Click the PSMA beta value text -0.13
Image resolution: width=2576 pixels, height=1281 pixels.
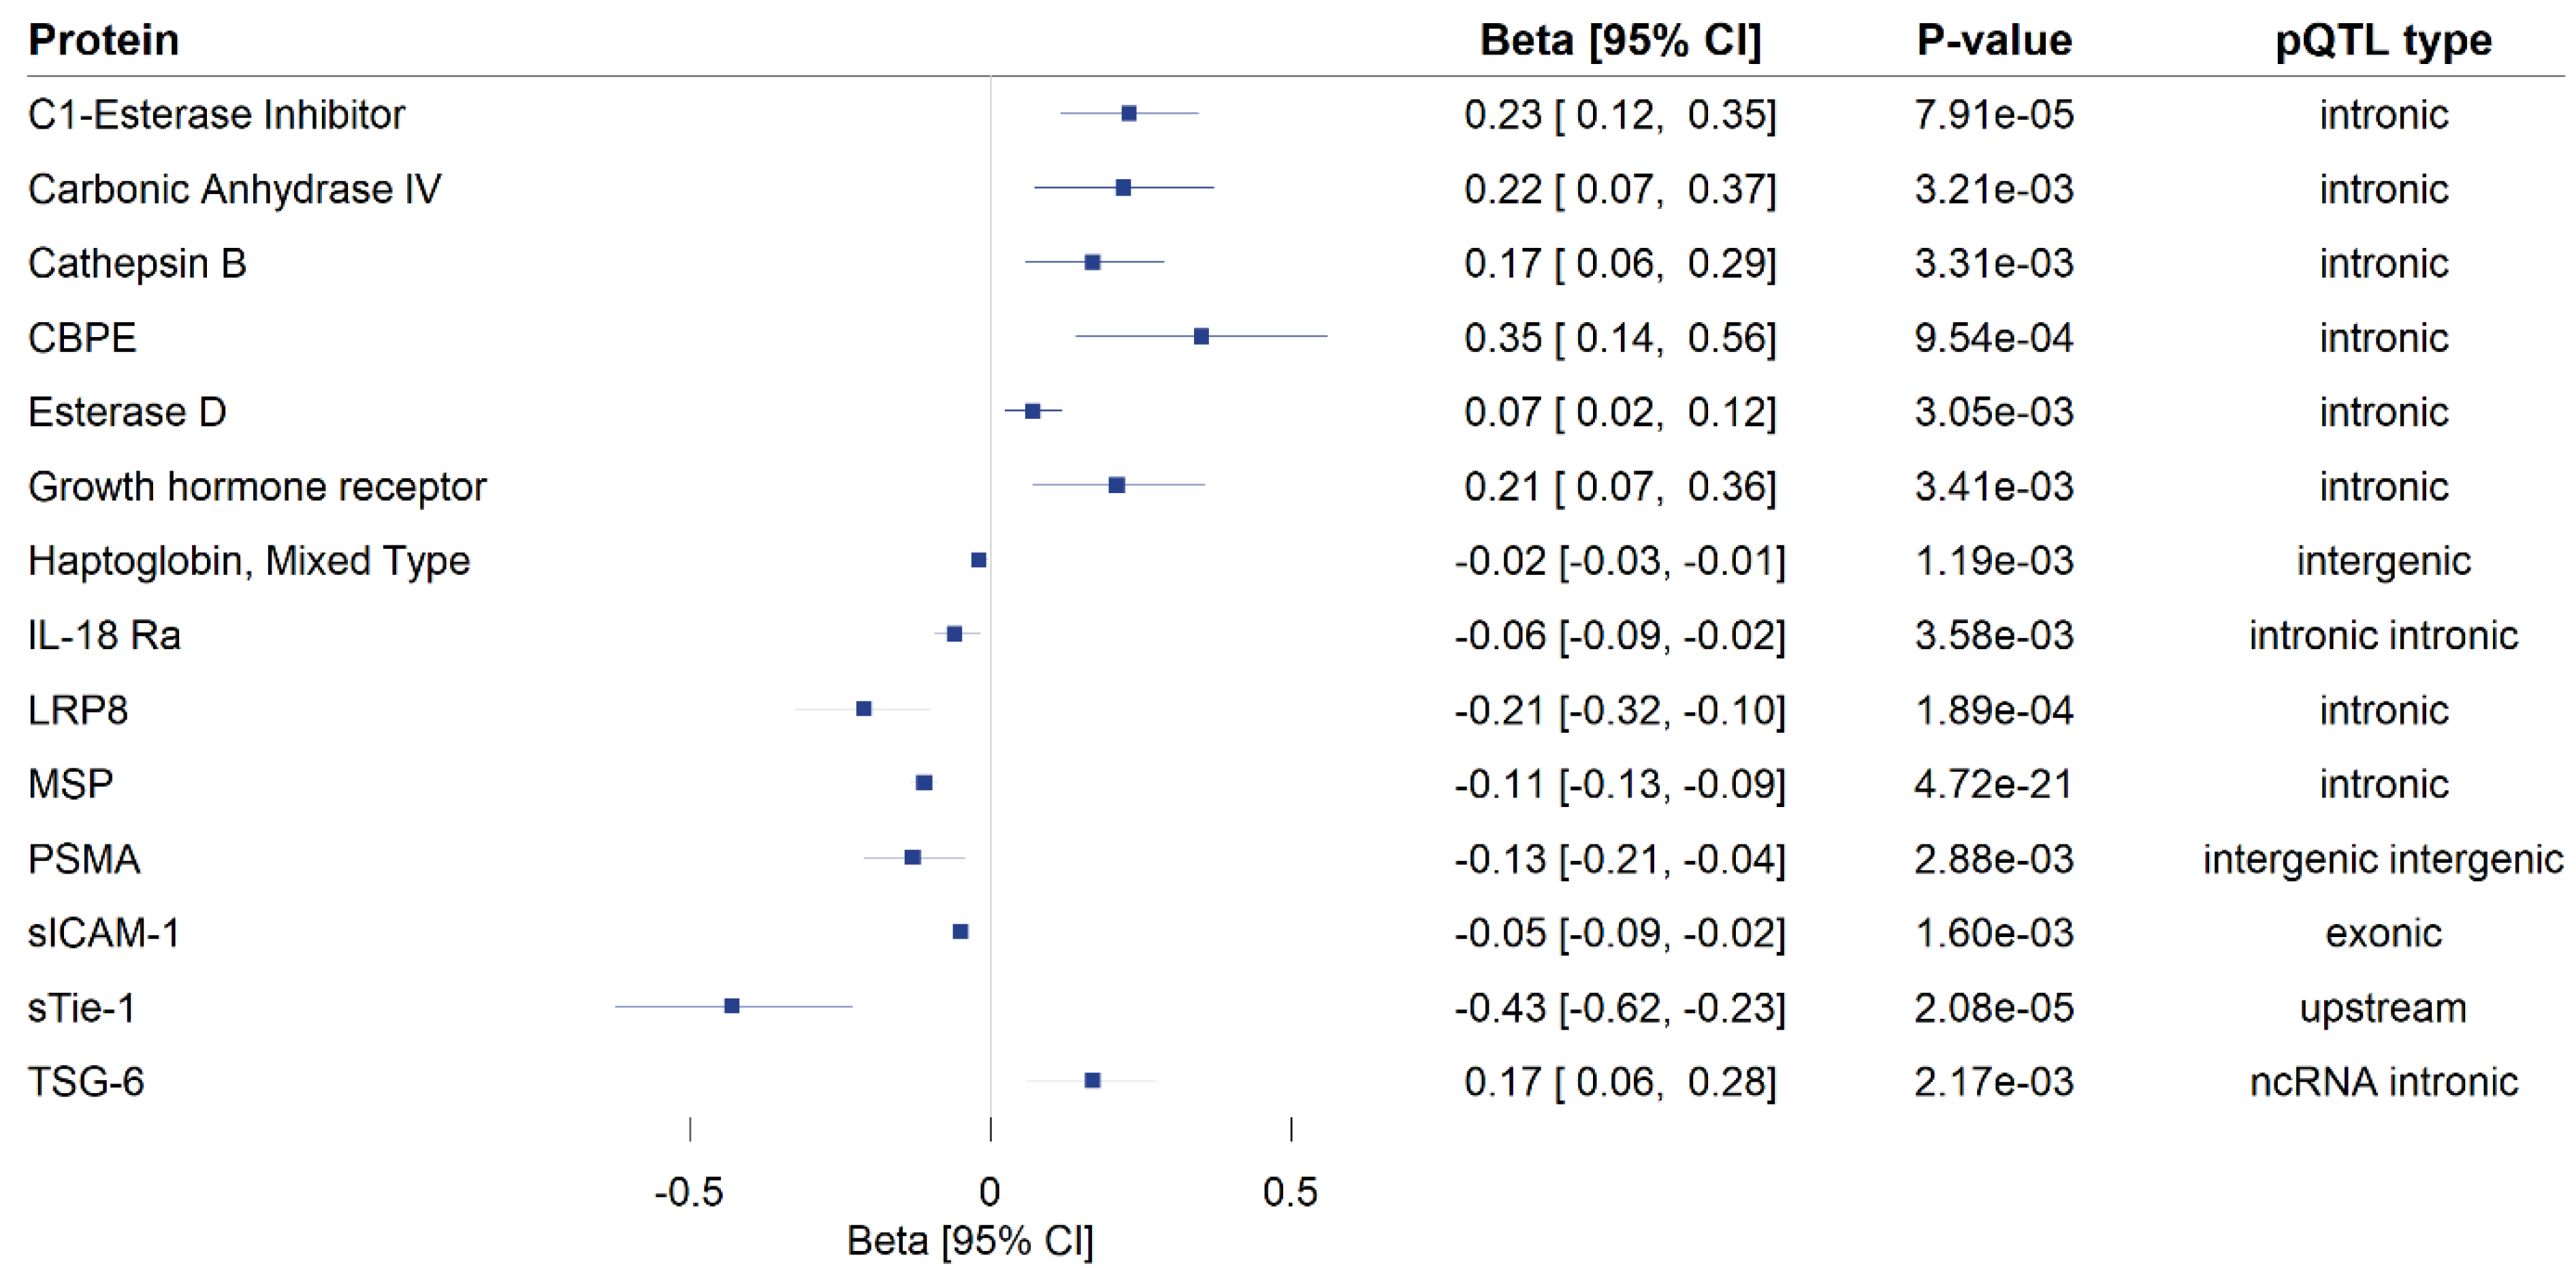coord(1500,860)
